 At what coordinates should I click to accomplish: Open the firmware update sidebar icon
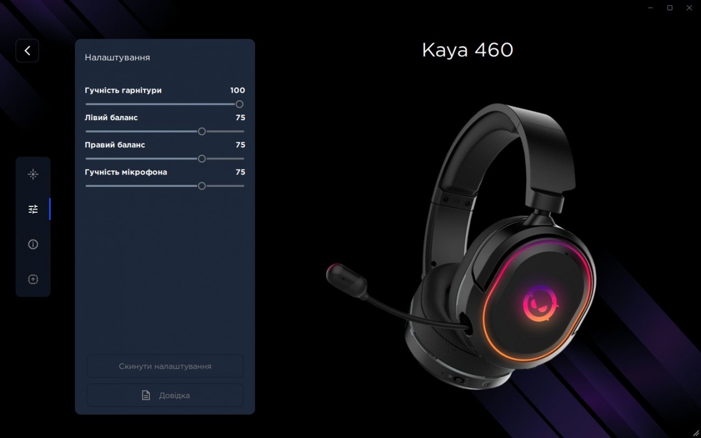pyautogui.click(x=33, y=279)
